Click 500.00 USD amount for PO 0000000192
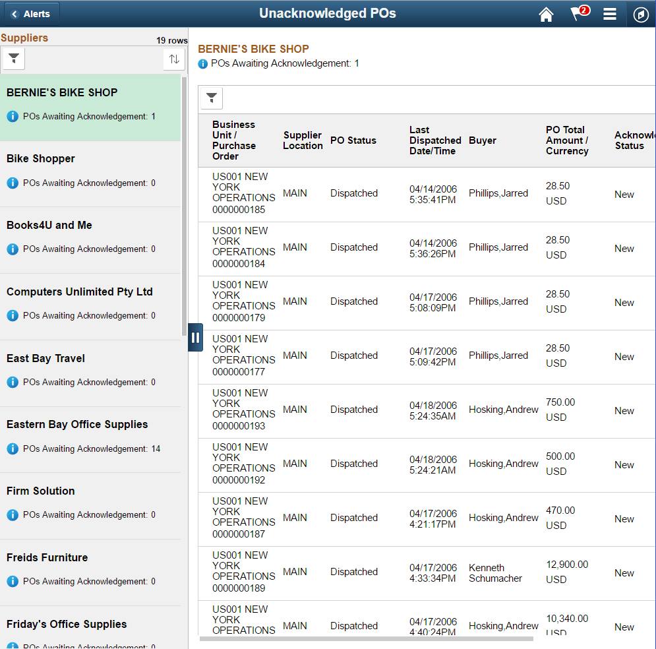Image resolution: width=656 pixels, height=649 pixels. point(560,464)
